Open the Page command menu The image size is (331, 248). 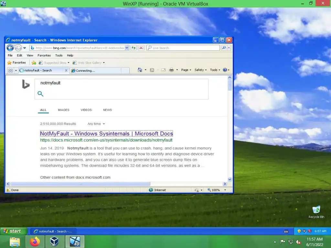tap(186, 70)
